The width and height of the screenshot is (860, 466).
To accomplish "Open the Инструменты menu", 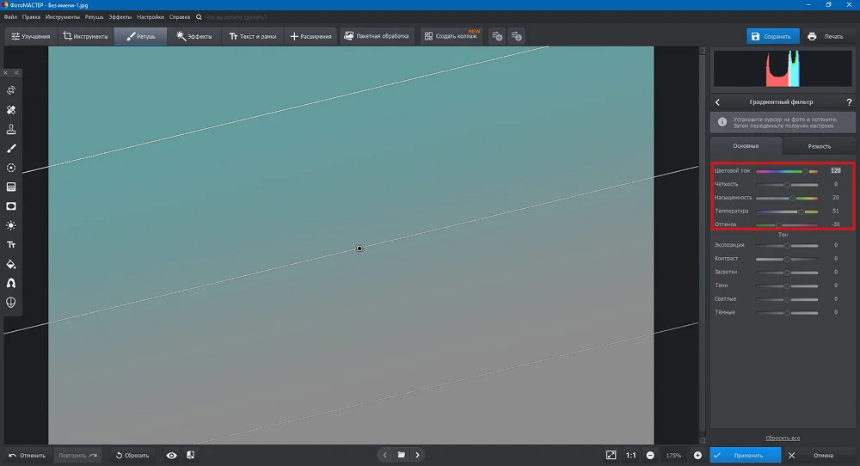I will click(x=63, y=17).
